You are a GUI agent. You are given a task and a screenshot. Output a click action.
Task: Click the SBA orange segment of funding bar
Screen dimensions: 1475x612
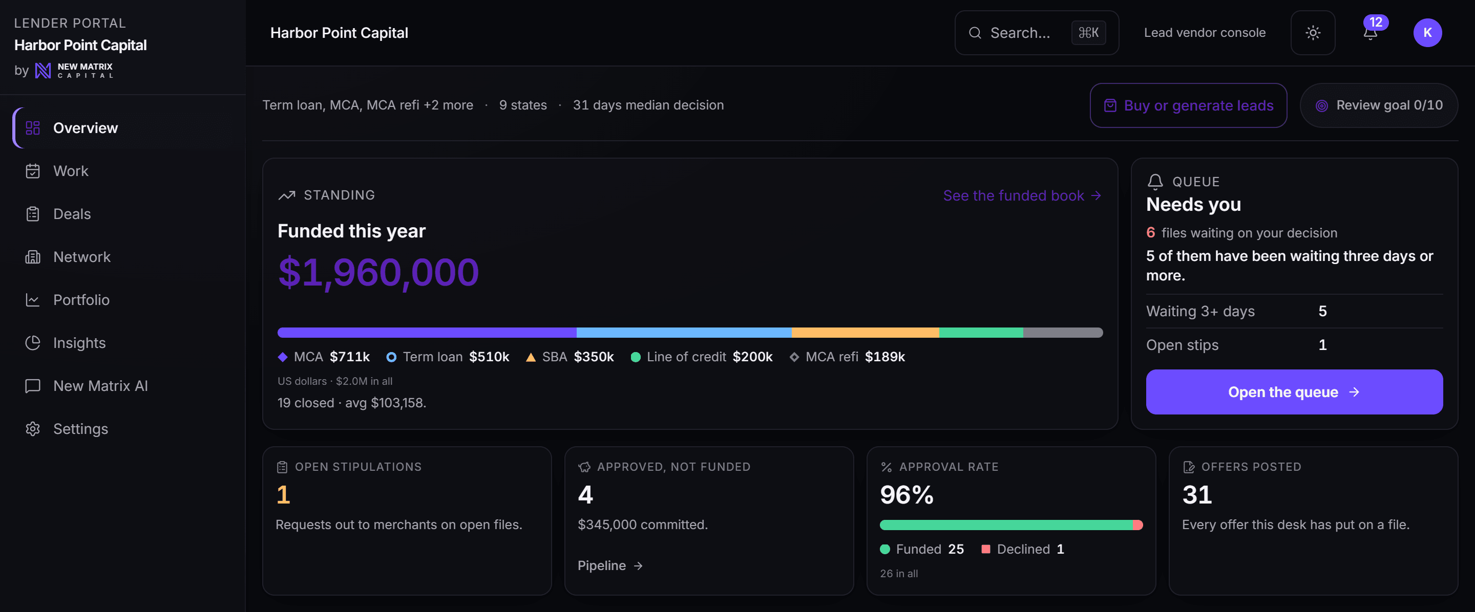tap(865, 332)
